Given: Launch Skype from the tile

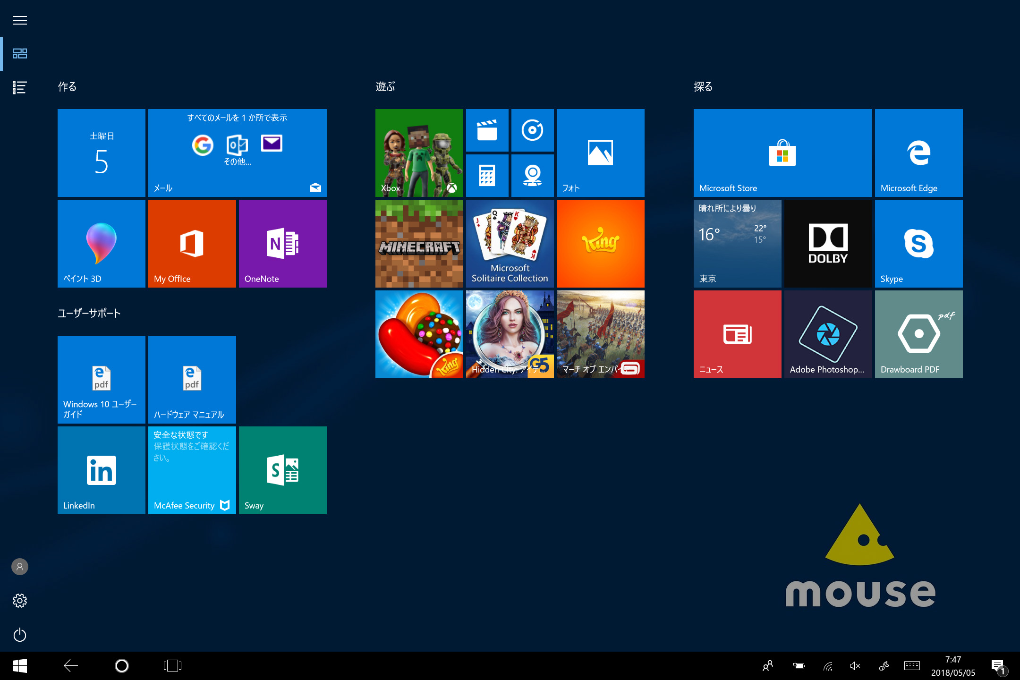Looking at the screenshot, I should click(918, 243).
